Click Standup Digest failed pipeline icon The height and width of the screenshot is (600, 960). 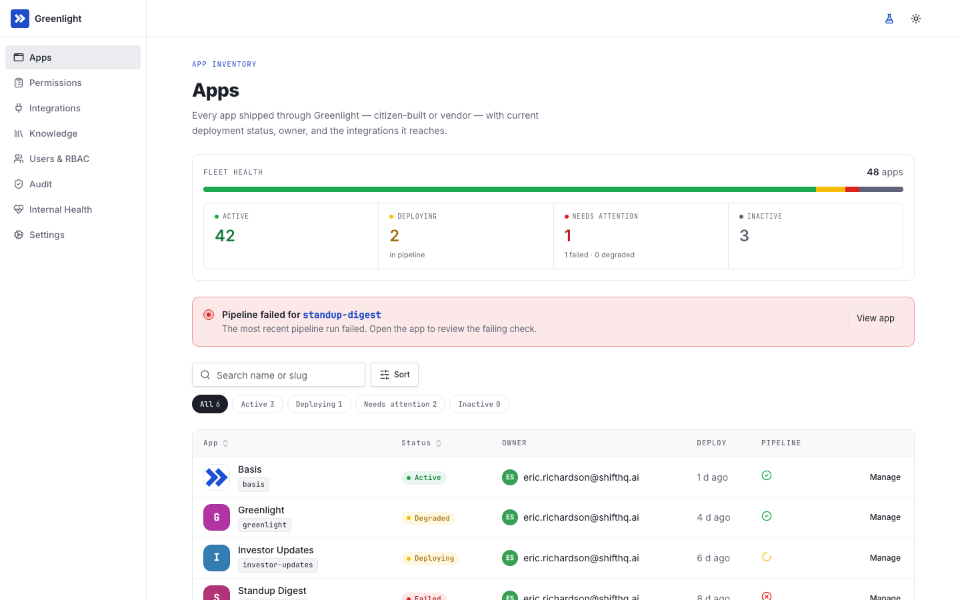point(767,596)
